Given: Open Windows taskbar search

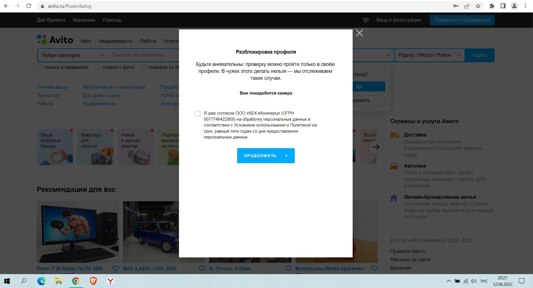Looking at the screenshot, I should coord(24,281).
